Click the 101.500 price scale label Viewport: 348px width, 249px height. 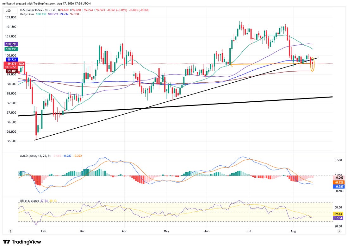pos(11,27)
